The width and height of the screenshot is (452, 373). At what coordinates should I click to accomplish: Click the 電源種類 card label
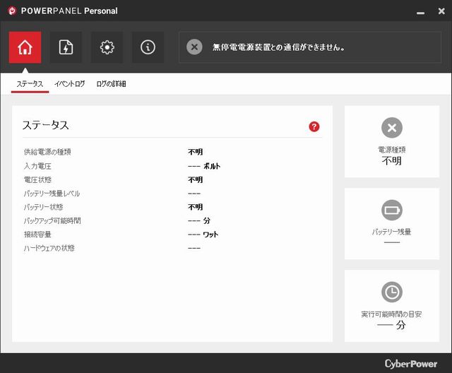392,150
